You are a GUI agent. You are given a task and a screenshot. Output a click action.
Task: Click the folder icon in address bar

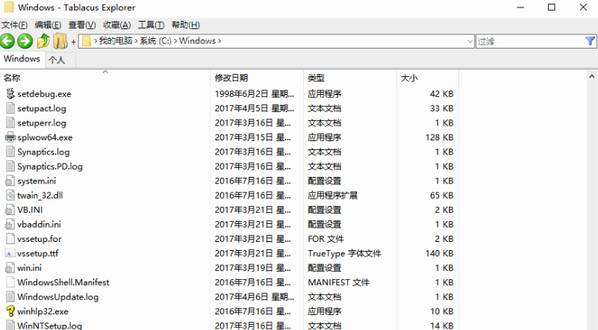click(87, 41)
